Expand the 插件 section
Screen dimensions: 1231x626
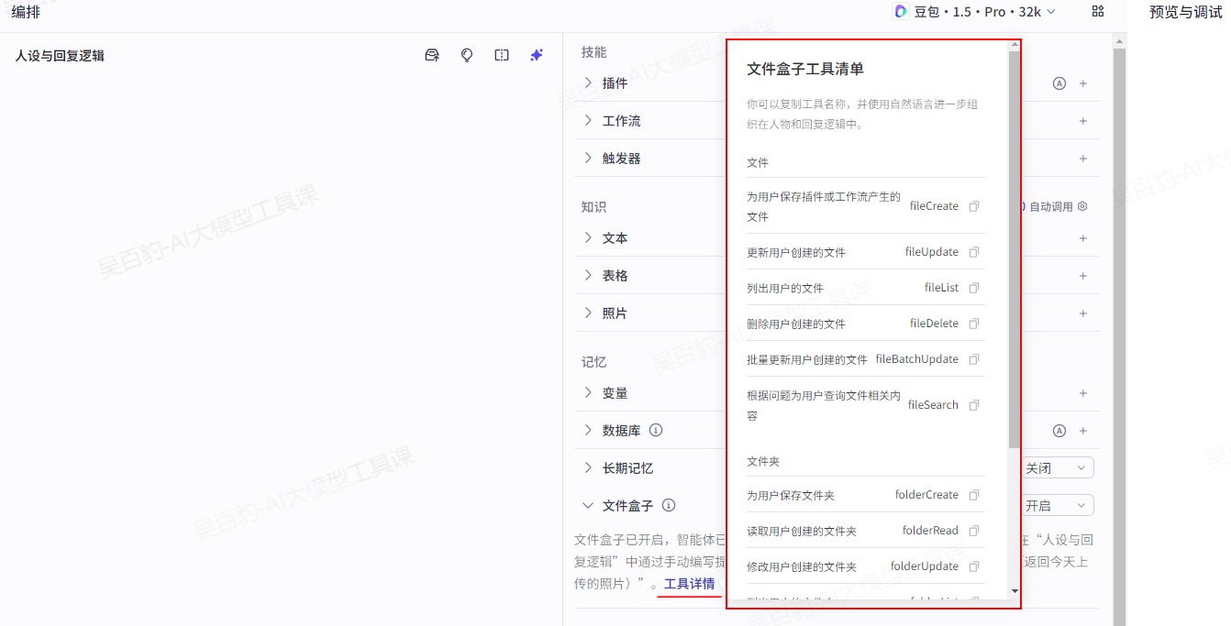(x=588, y=82)
